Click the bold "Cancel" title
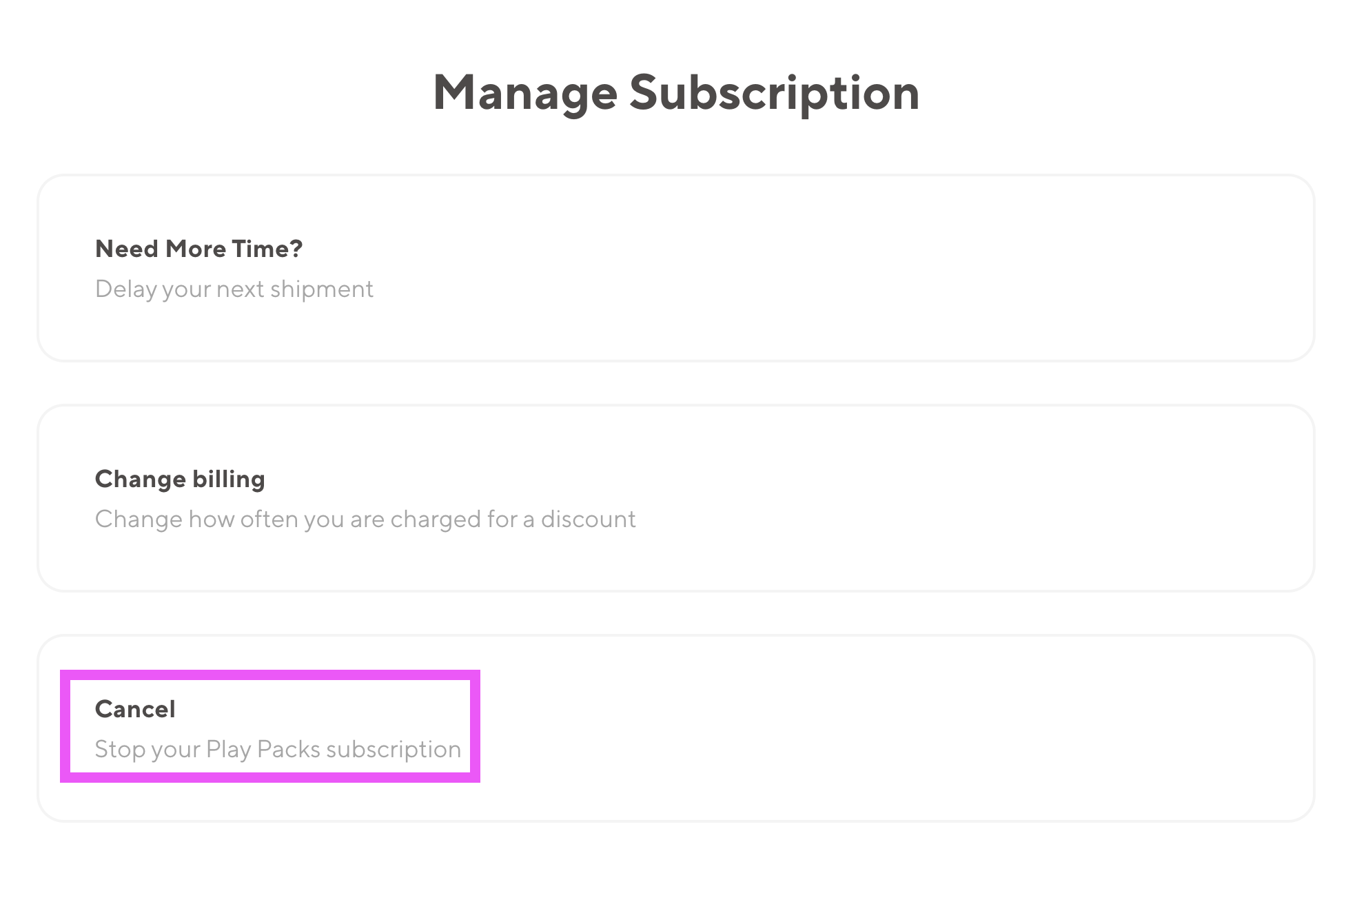Screen dimensions: 1357x904 (x=135, y=709)
